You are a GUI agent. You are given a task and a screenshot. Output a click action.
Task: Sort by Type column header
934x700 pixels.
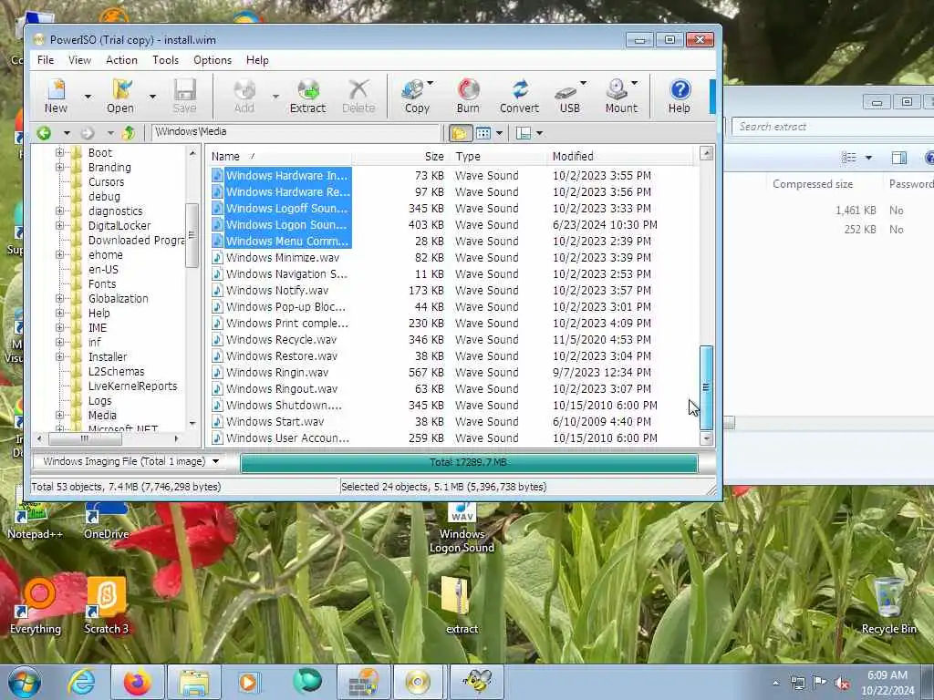coord(499,157)
